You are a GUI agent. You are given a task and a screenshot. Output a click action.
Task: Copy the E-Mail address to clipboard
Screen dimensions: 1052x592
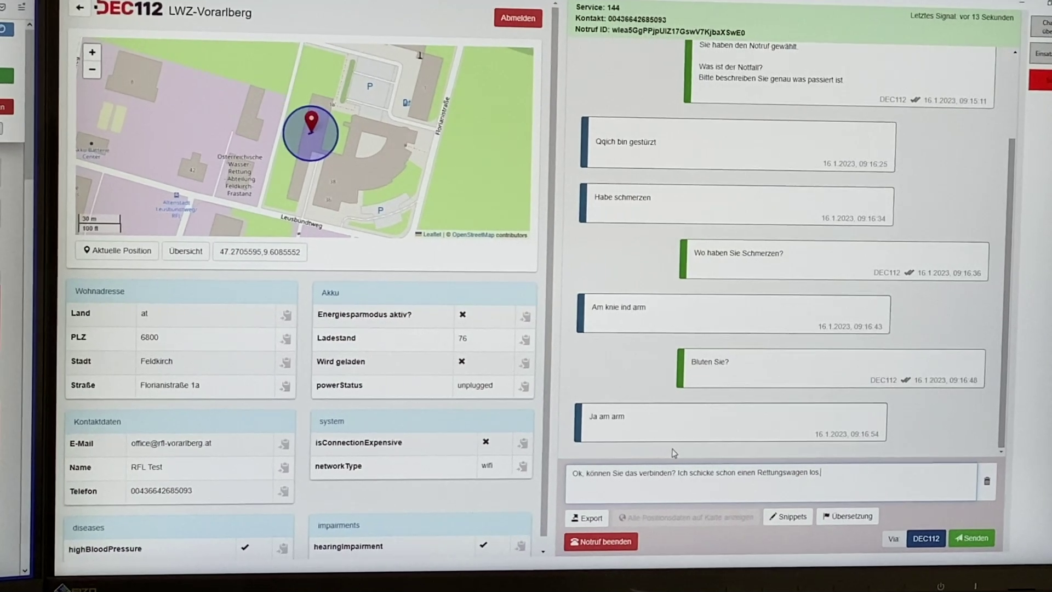pos(284,444)
